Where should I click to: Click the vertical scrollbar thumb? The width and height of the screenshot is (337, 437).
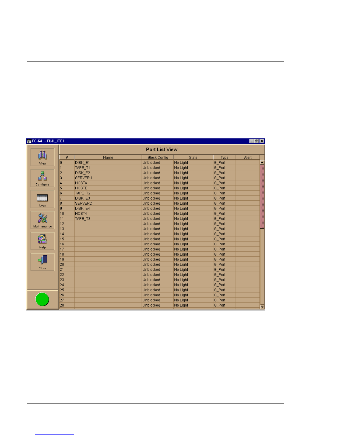tap(262, 196)
